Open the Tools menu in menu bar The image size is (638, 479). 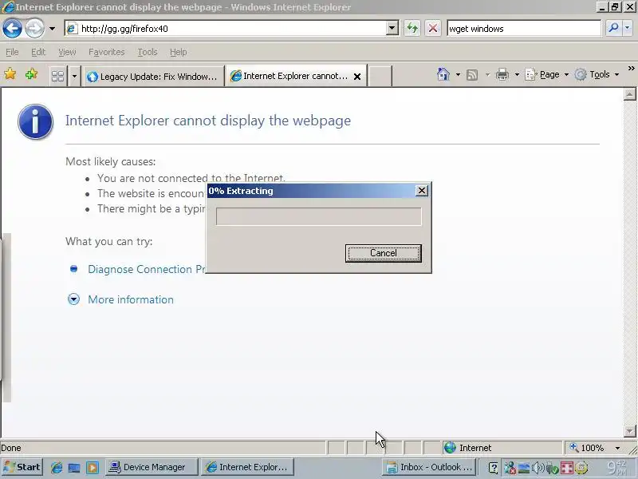coord(148,52)
